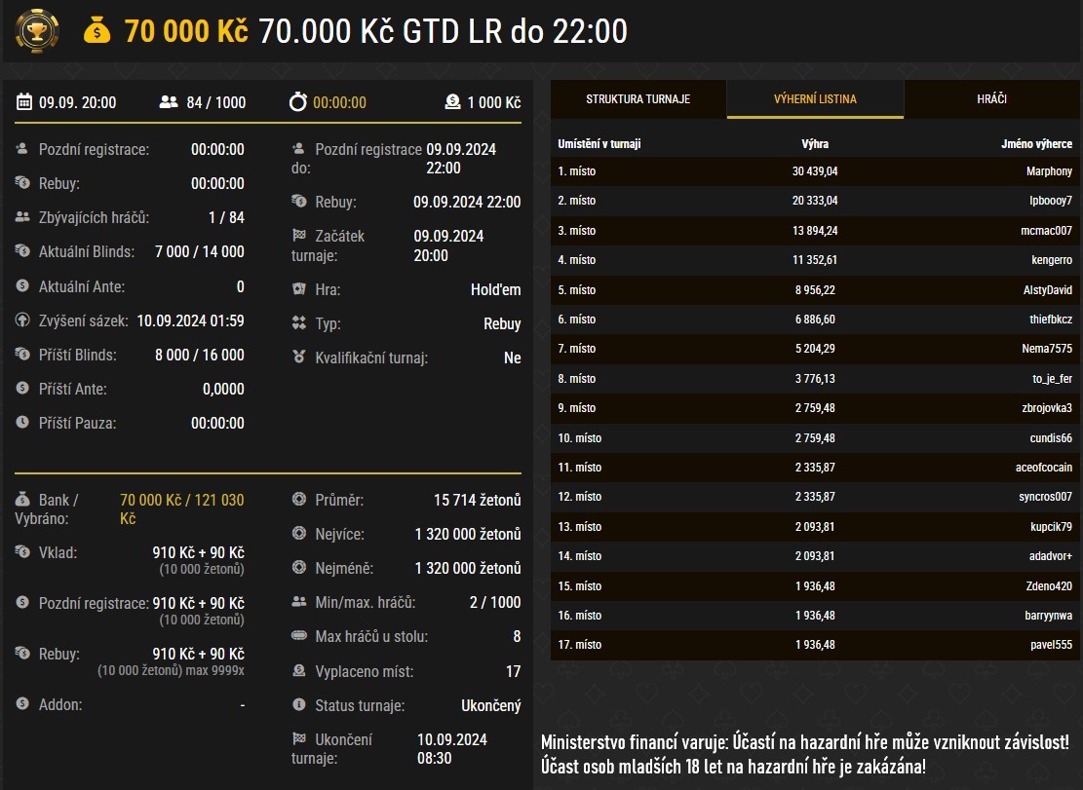This screenshot has height=790, width=1083.
Task: Click the 70.000 Kč GTD LR tournament title
Action: coord(443,31)
